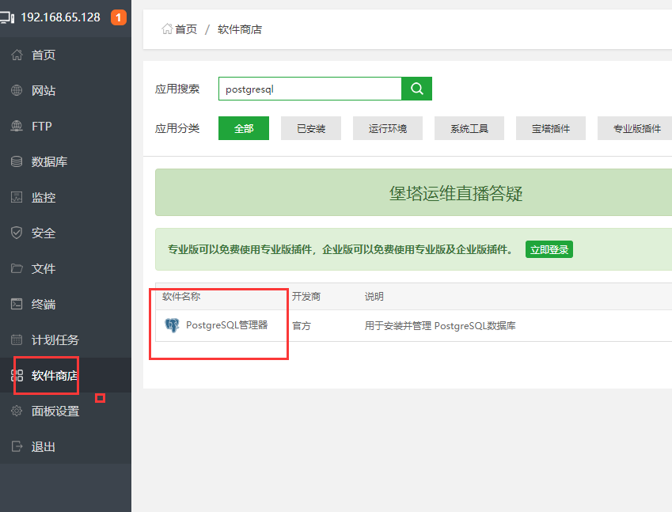Click the gear icon beside 面板设置
672x512 pixels.
pyautogui.click(x=17, y=411)
